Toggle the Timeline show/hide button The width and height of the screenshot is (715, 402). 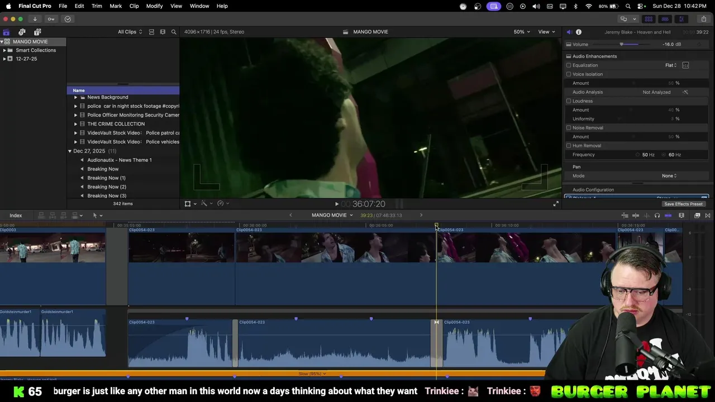pyautogui.click(x=665, y=19)
